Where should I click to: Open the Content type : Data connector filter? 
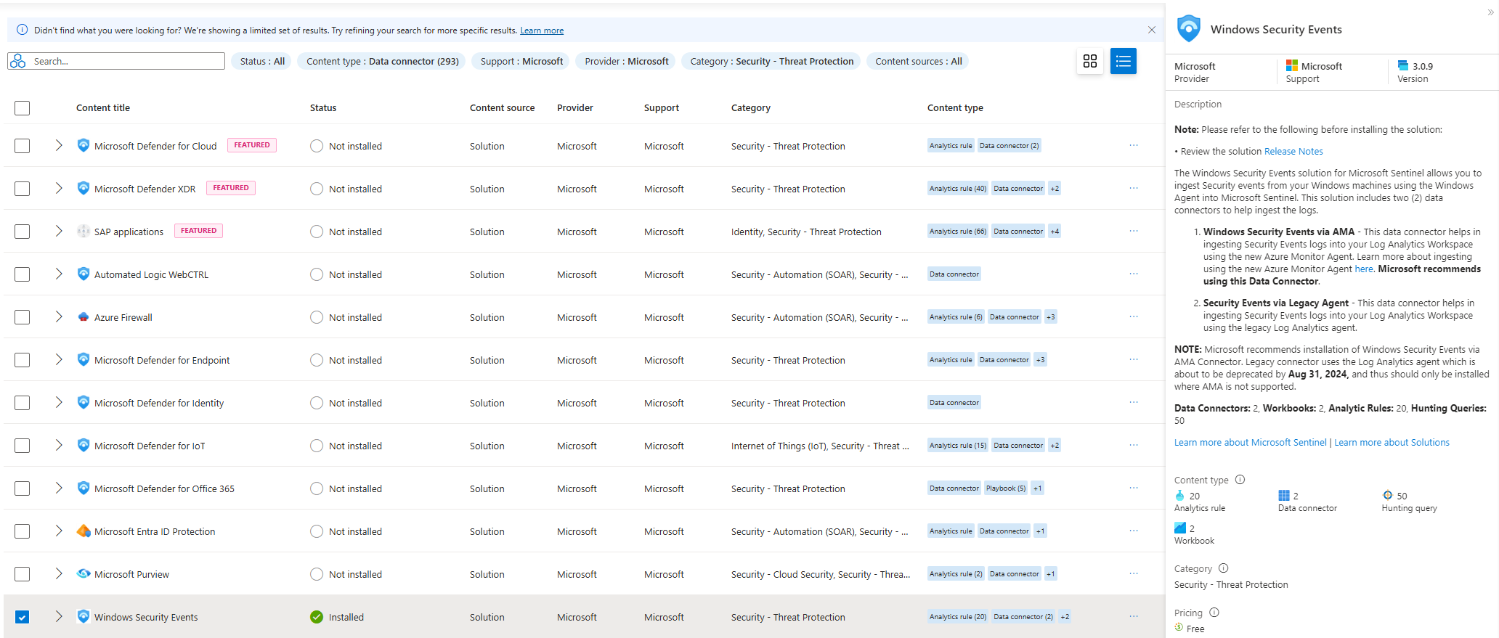point(383,61)
